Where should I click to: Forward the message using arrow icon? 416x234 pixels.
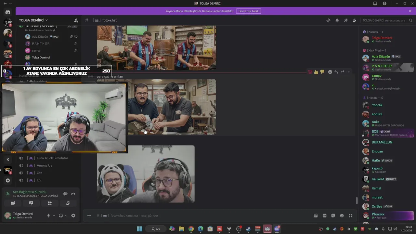[342, 72]
